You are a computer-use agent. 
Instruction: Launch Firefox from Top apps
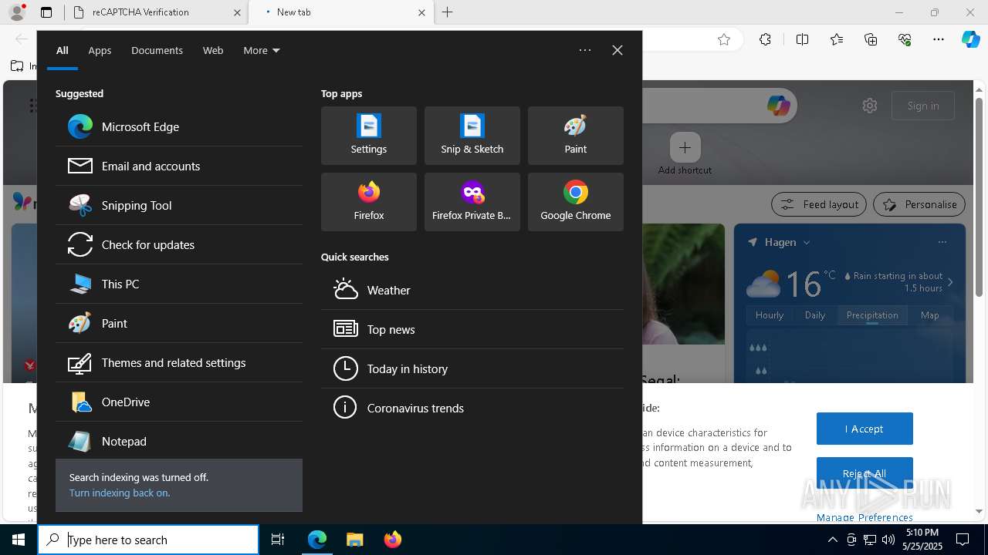click(369, 202)
